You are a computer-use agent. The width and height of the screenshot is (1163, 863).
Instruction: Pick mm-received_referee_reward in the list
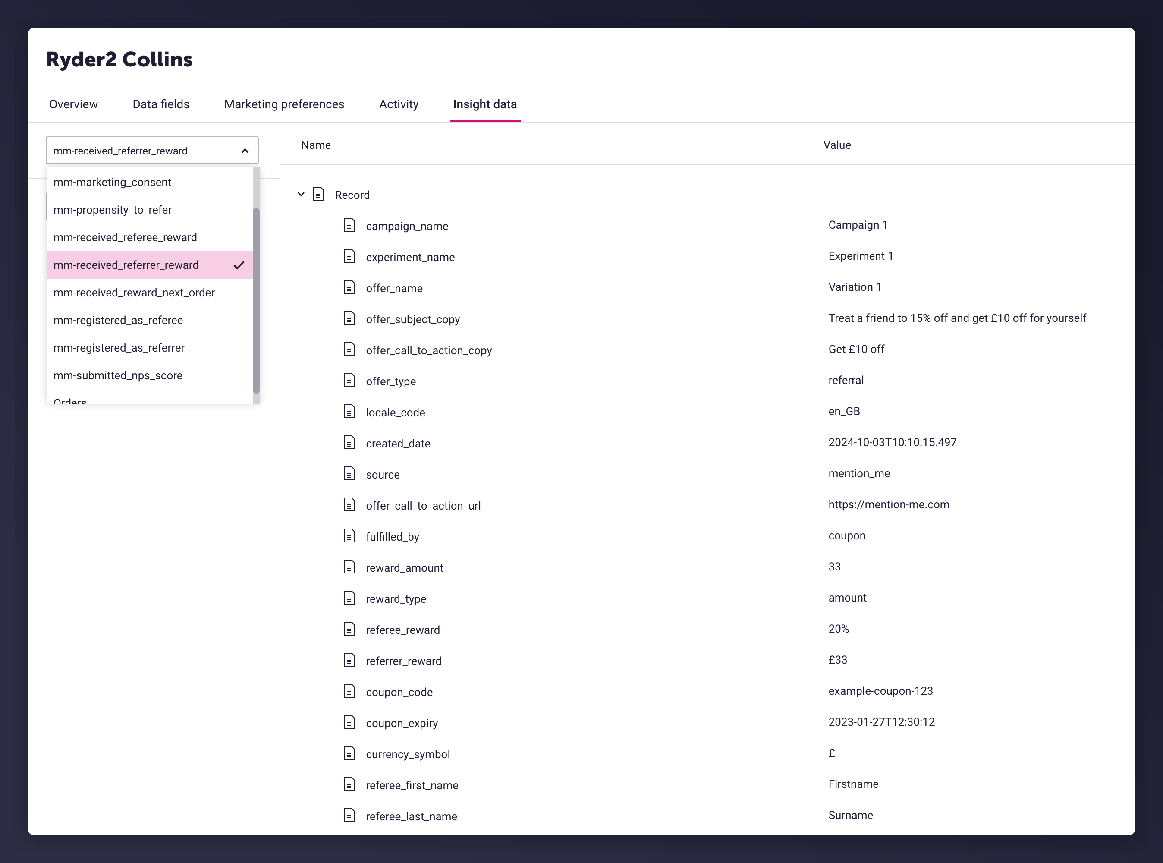point(149,238)
